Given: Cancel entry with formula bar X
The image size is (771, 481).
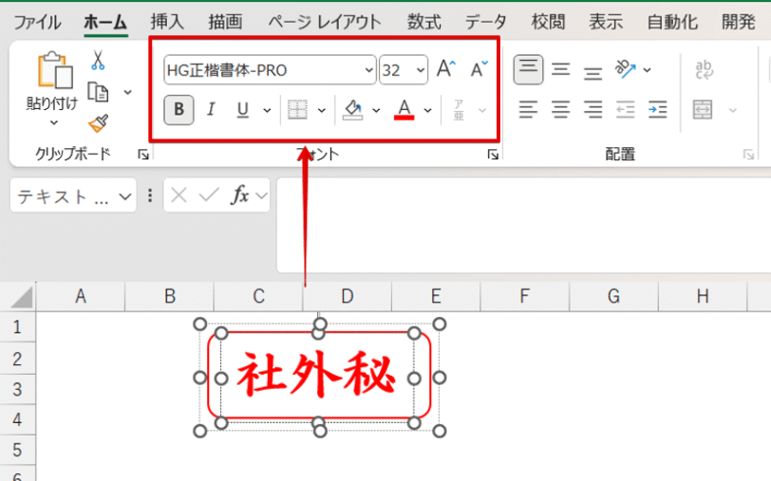Looking at the screenshot, I should [179, 195].
